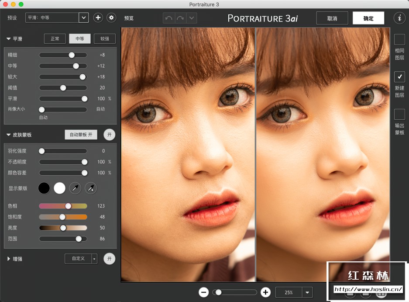Image resolution: width=409 pixels, height=302 pixels.
Task: Enable the output mask checkbox
Action: pyautogui.click(x=399, y=115)
